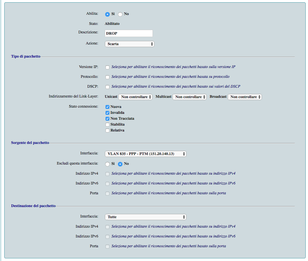
Task: Click the Stato value Abilitato
Action: [x=112, y=24]
